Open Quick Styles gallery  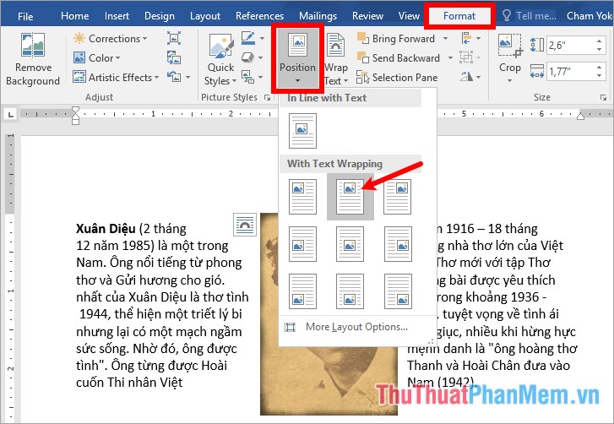pyautogui.click(x=220, y=59)
